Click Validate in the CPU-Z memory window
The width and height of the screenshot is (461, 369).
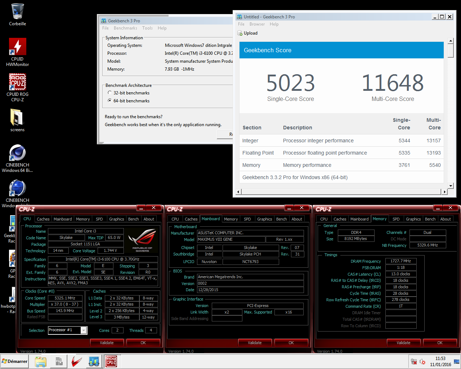[x=403, y=343]
